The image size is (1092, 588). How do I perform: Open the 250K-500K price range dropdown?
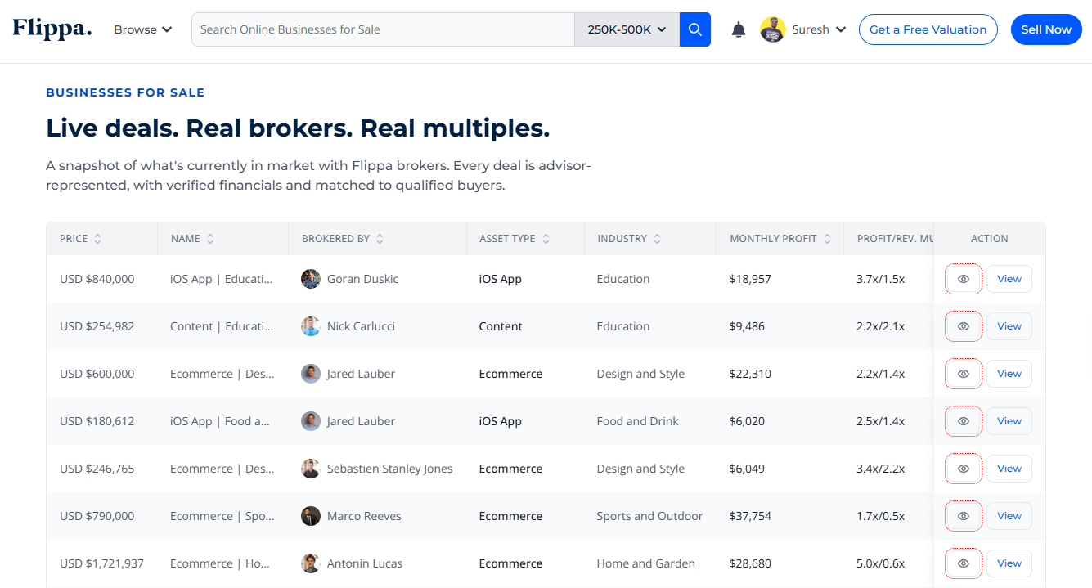(627, 29)
